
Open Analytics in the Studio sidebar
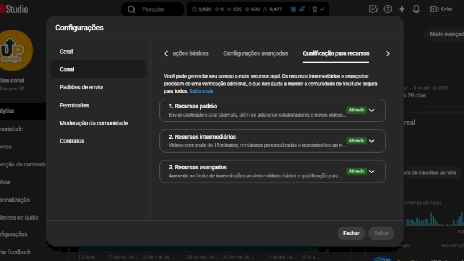pyautogui.click(x=23, y=111)
